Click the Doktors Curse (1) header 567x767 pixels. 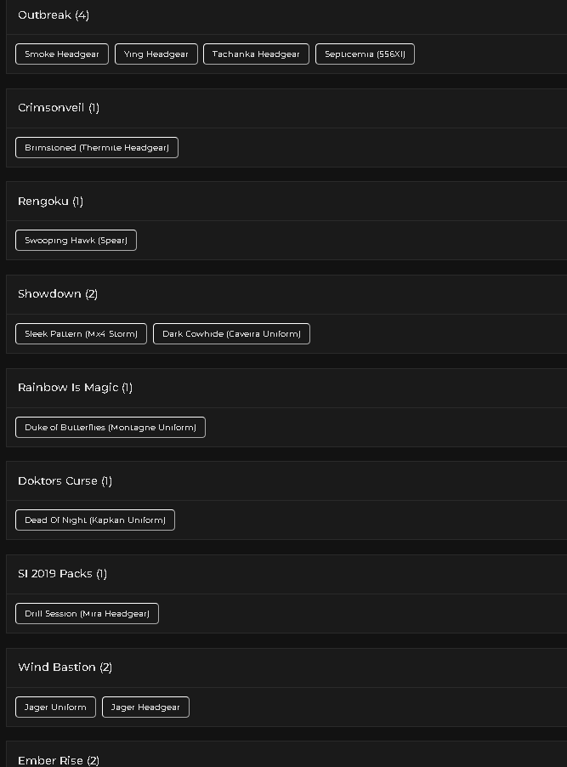click(286, 480)
